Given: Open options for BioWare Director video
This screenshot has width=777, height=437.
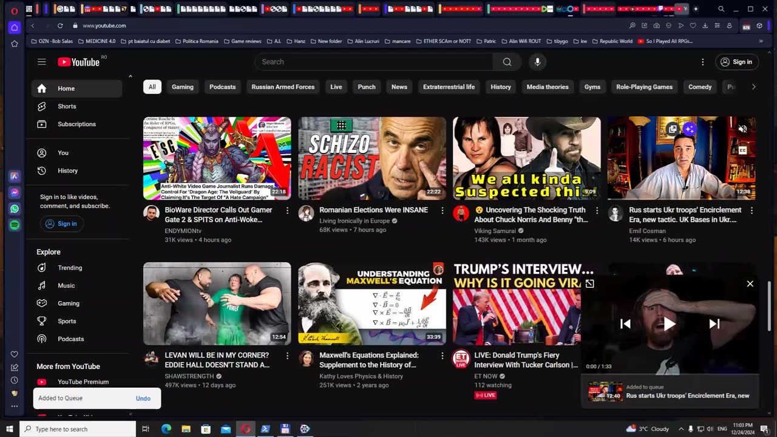Looking at the screenshot, I should pyautogui.click(x=287, y=211).
